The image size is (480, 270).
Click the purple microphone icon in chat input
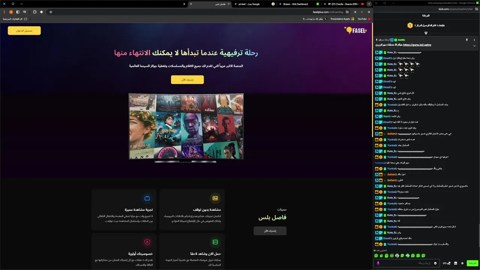378,263
